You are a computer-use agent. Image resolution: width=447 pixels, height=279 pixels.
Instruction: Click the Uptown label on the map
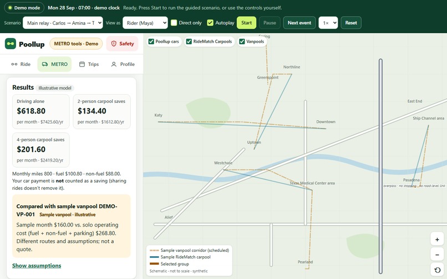coord(253,142)
